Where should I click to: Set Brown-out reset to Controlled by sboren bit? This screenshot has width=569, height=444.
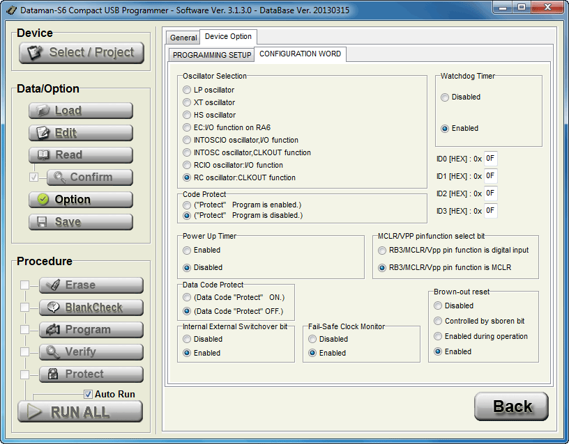[438, 321]
